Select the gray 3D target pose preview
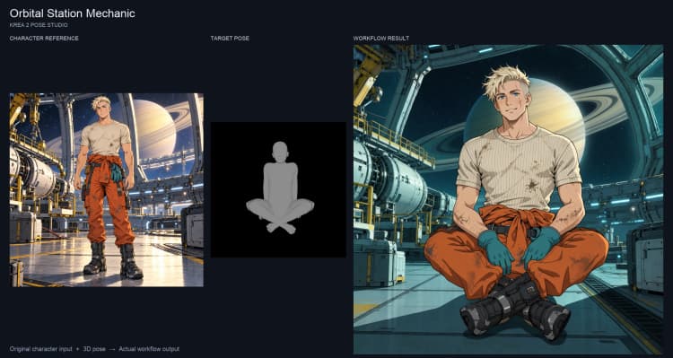Image resolution: width=673 pixels, height=358 pixels. 278,189
